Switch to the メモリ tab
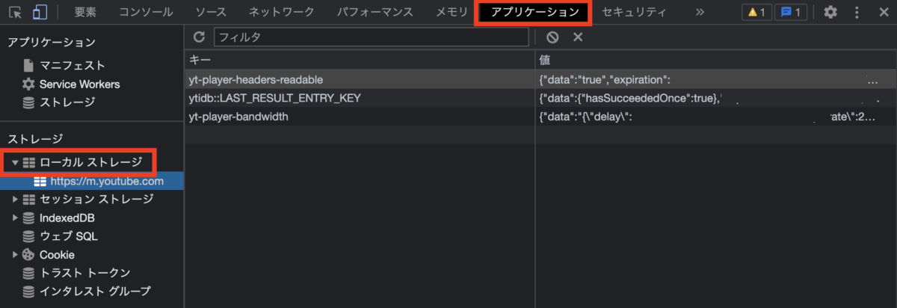Viewport: 897px width, 308px height. click(x=451, y=12)
